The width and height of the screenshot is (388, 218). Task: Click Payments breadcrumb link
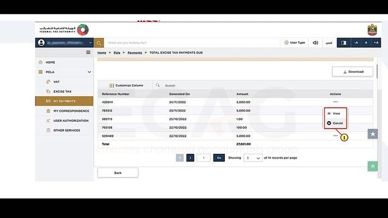135,53
